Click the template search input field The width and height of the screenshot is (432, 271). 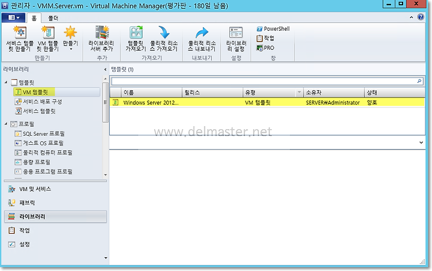264,81
